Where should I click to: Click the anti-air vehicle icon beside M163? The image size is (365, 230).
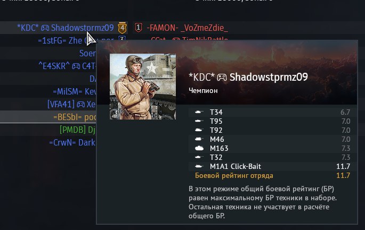(199, 148)
